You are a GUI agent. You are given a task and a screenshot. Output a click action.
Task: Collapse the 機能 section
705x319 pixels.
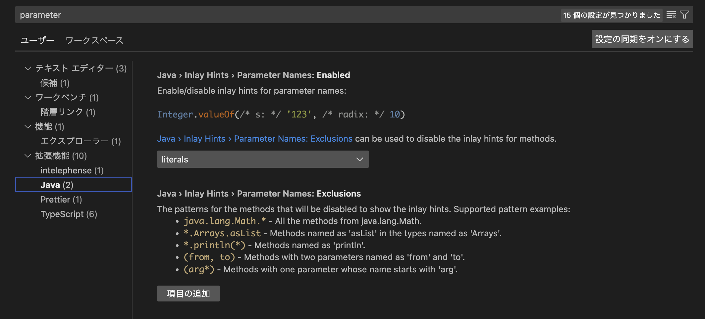click(27, 127)
